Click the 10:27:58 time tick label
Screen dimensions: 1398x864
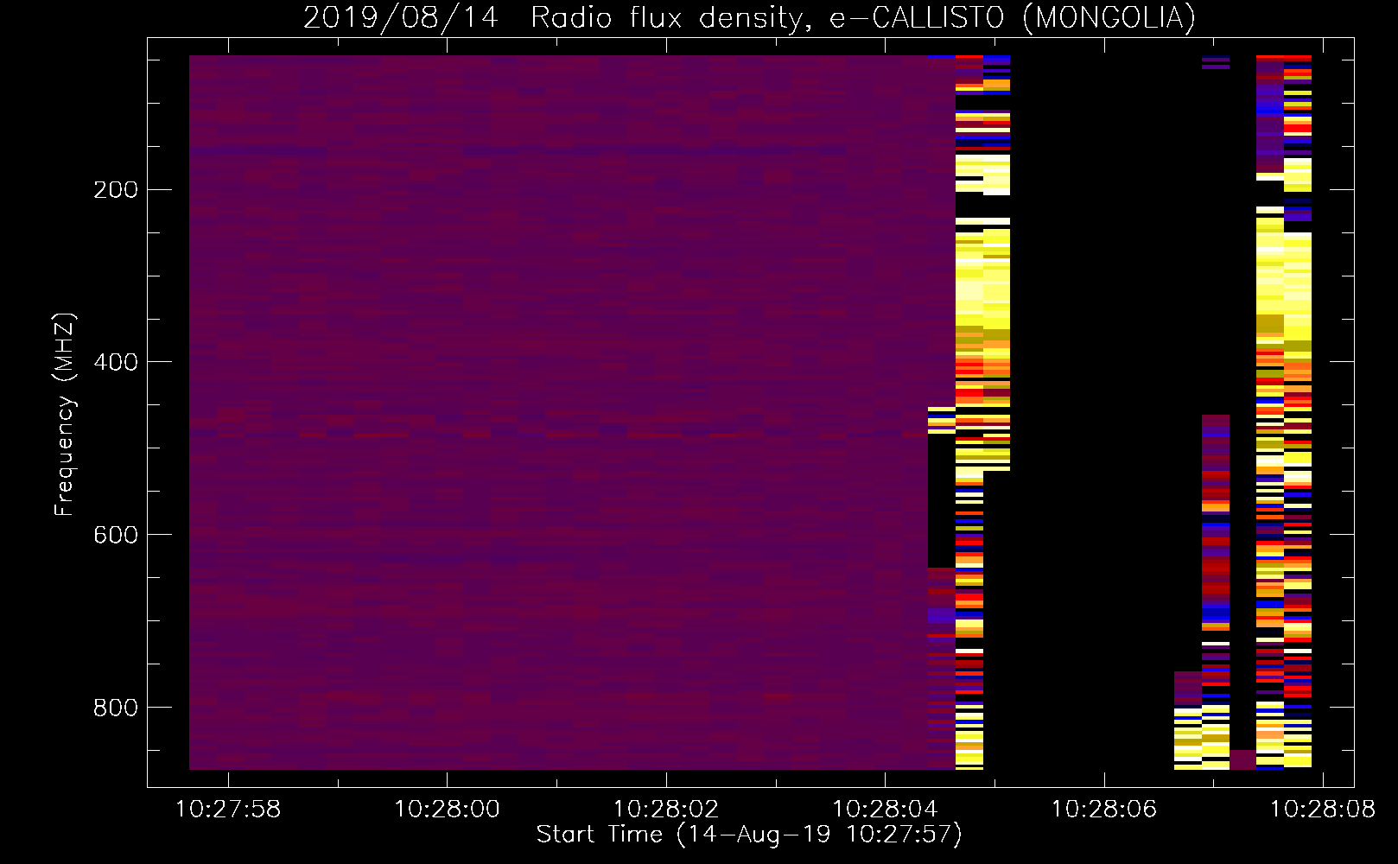(228, 810)
